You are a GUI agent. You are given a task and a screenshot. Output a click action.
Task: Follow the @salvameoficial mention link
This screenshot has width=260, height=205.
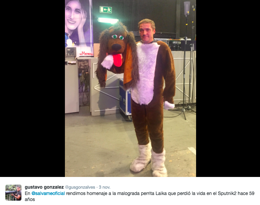[48, 193]
